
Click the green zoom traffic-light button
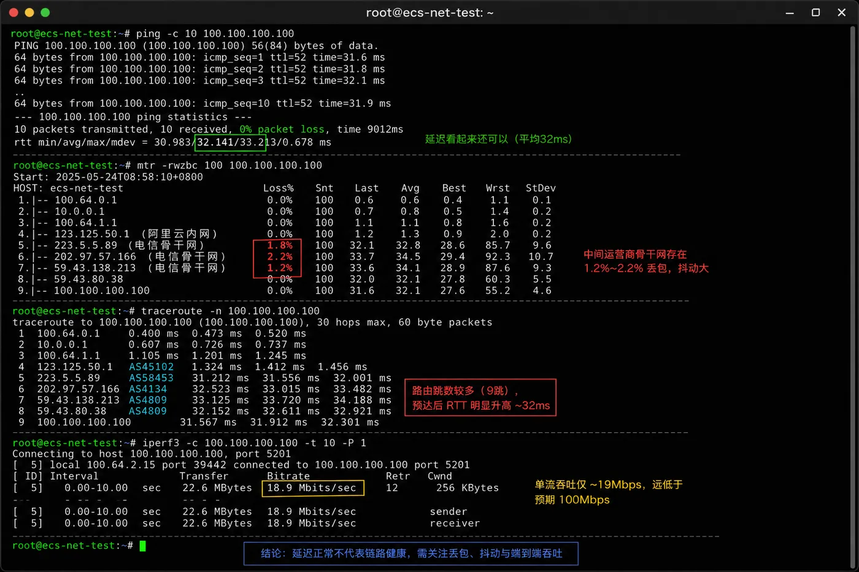pos(45,12)
